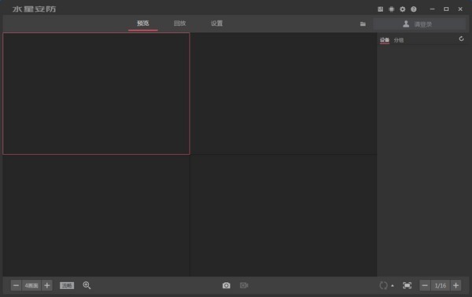Screen dimensions: 472x297
Task: Click the message panel icon in title bar
Action: pos(381,9)
